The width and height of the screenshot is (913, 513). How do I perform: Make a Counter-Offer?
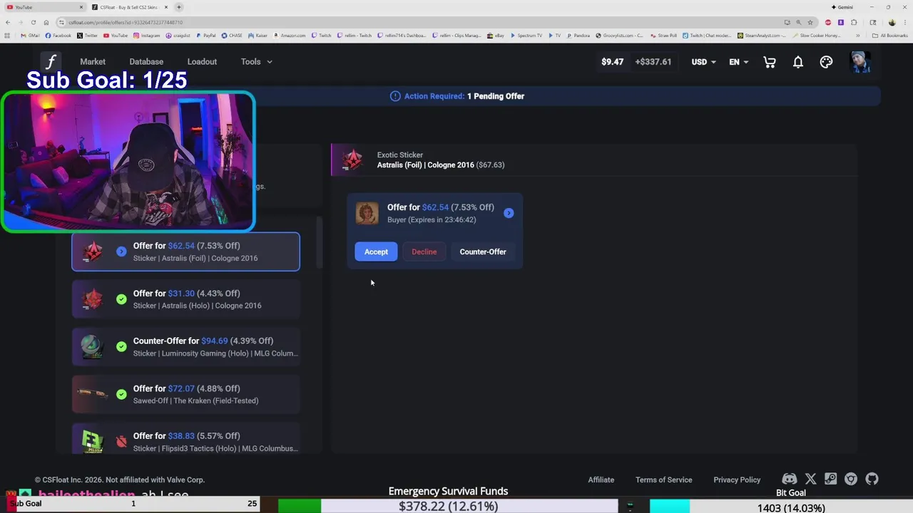tap(483, 252)
